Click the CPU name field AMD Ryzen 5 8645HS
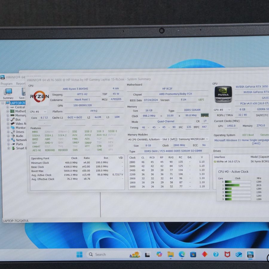The image size is (269, 269). (75, 89)
